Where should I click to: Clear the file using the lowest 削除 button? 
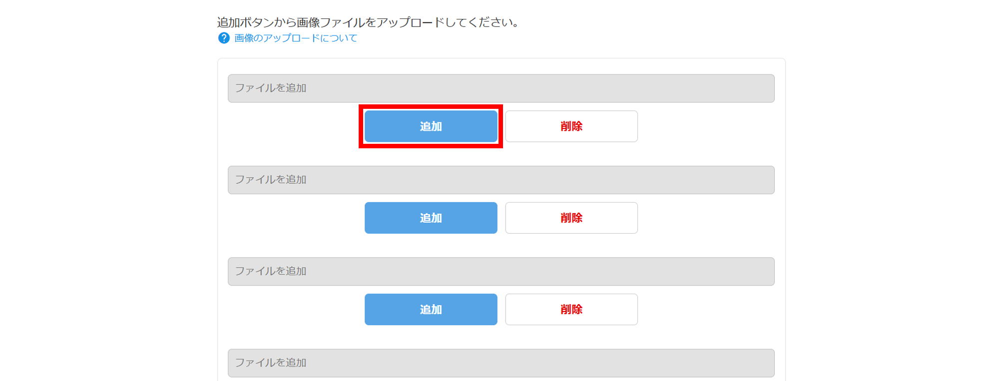[x=571, y=309]
